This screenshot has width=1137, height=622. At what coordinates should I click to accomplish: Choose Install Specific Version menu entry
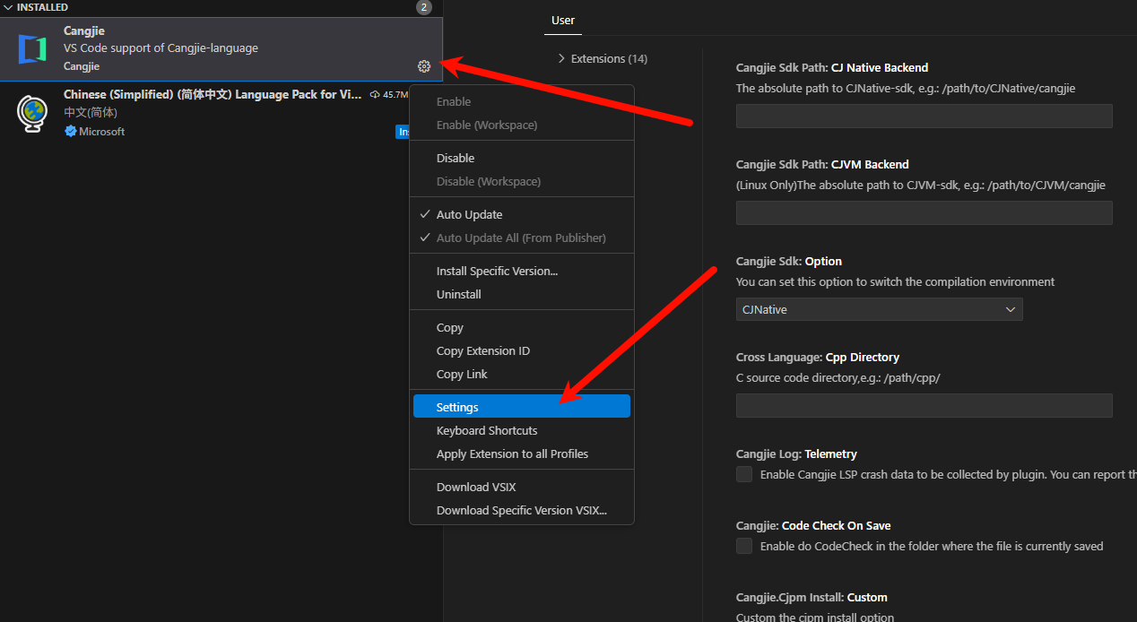coord(522,271)
